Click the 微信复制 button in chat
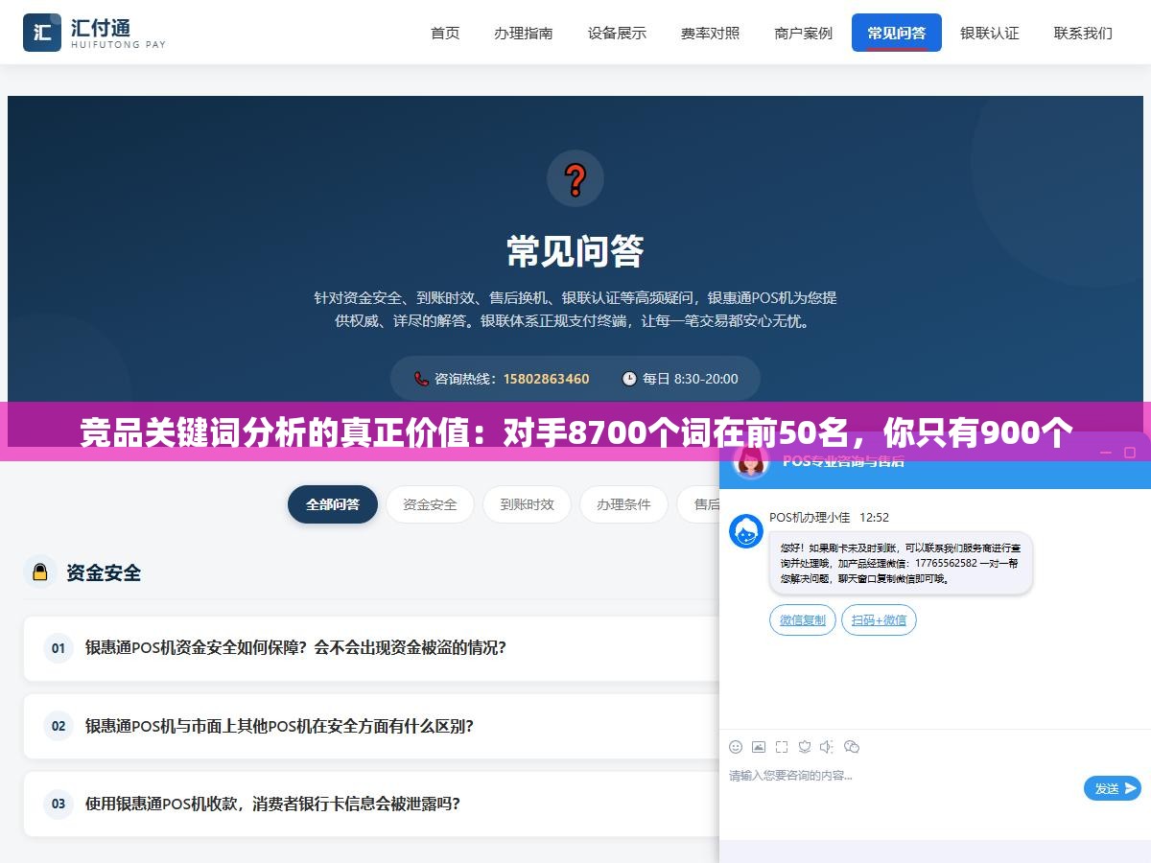Viewport: 1151px width, 863px height. pos(803,620)
